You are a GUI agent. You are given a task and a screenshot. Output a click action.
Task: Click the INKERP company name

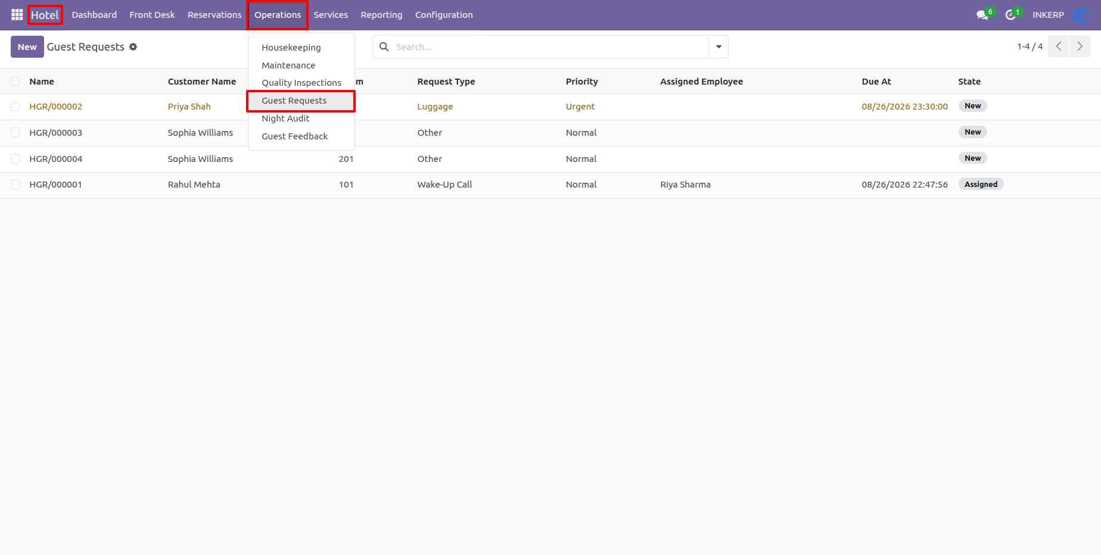[x=1048, y=15]
